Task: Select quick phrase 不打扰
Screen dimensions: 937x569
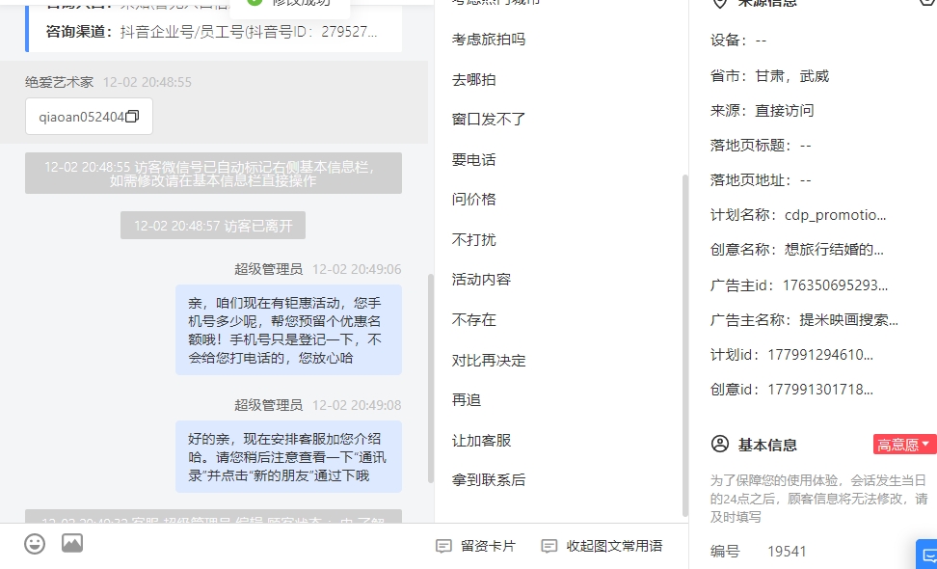Action: (474, 240)
